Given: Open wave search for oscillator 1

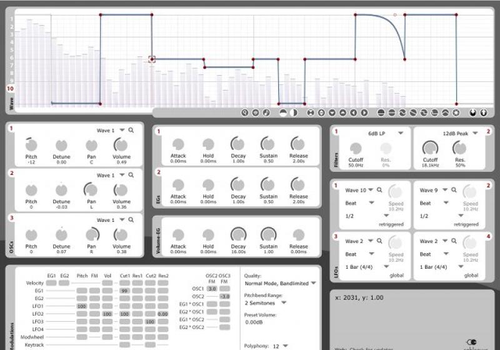Looking at the screenshot, I should pos(131,130).
